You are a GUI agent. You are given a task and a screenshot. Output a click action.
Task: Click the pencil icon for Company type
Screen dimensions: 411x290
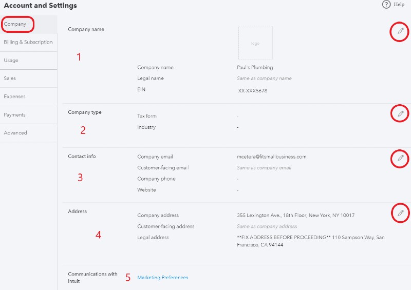click(x=400, y=114)
